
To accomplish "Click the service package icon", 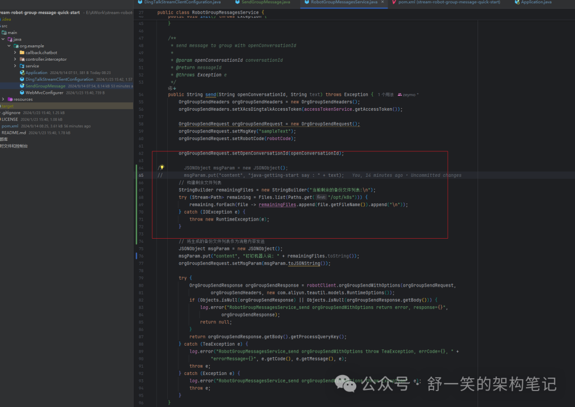I will [x=22, y=66].
